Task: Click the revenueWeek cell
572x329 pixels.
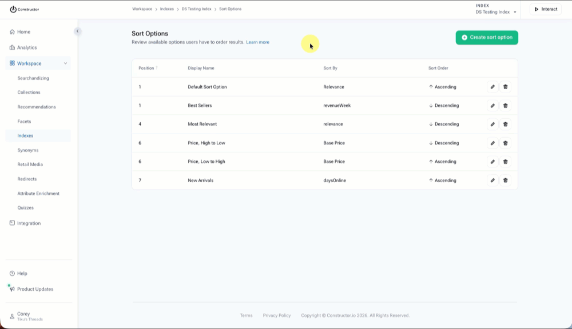Action: pos(337,106)
